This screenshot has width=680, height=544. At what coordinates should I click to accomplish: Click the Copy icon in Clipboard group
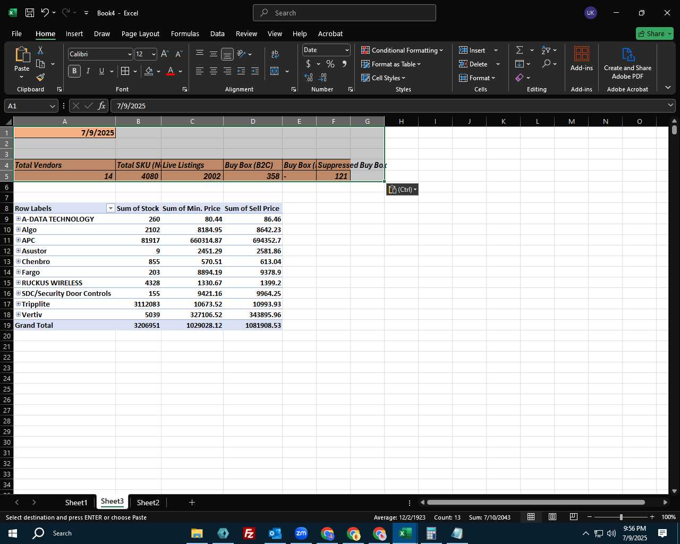coord(40,64)
